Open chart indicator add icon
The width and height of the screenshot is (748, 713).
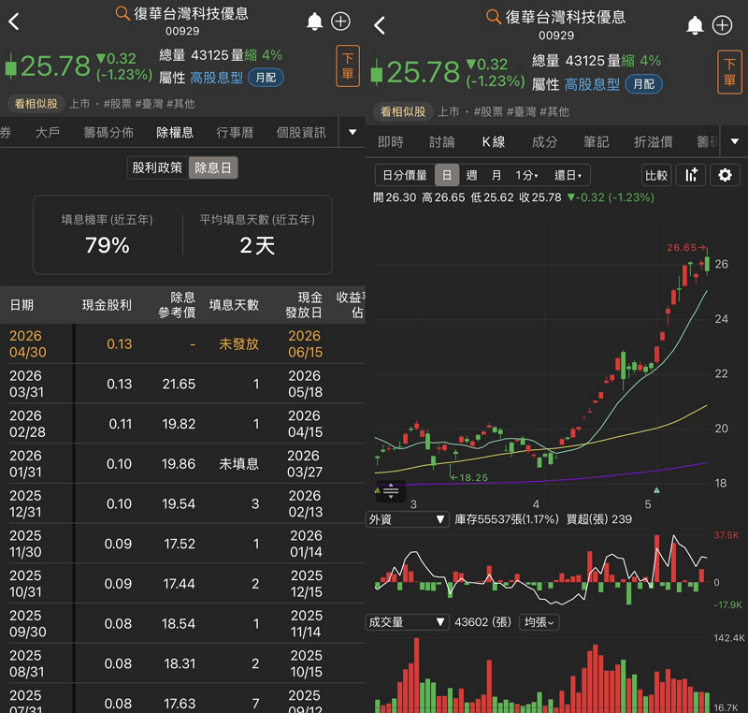coord(691,175)
